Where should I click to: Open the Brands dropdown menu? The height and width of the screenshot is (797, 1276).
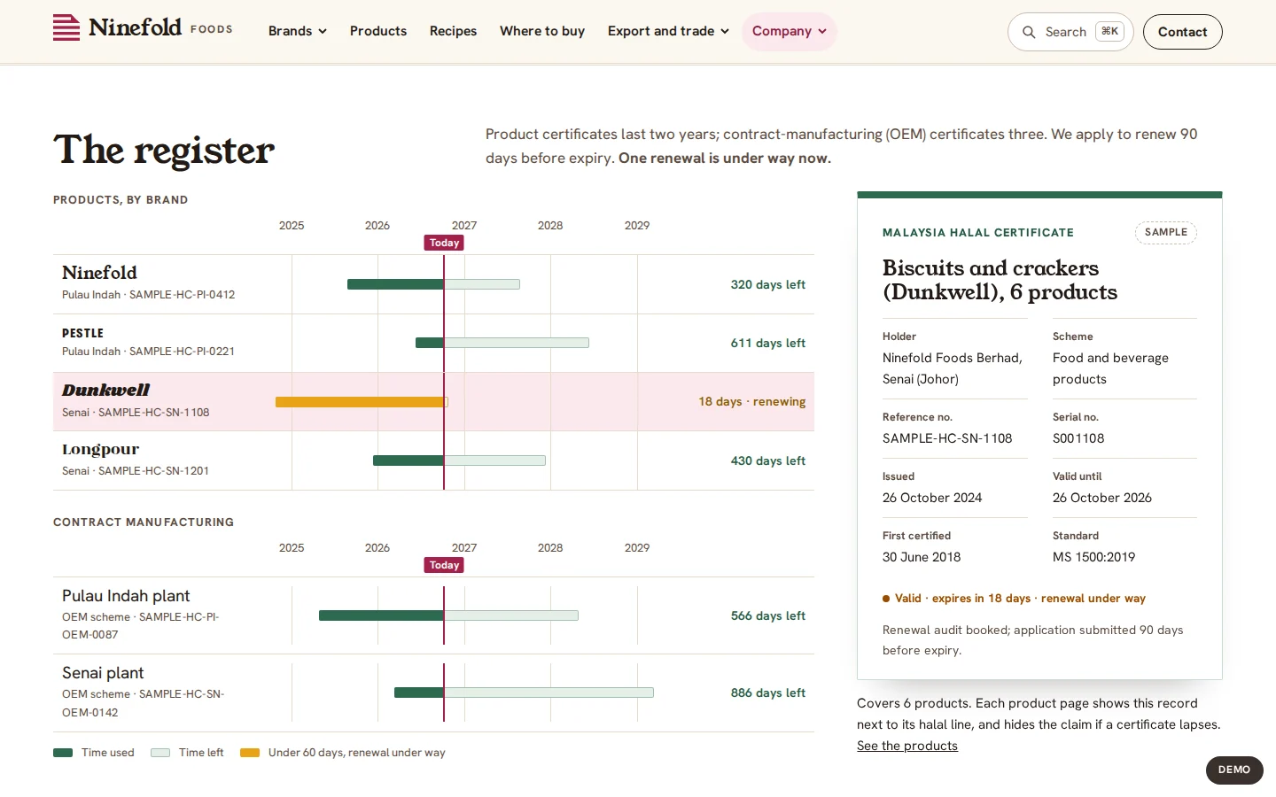(x=298, y=31)
